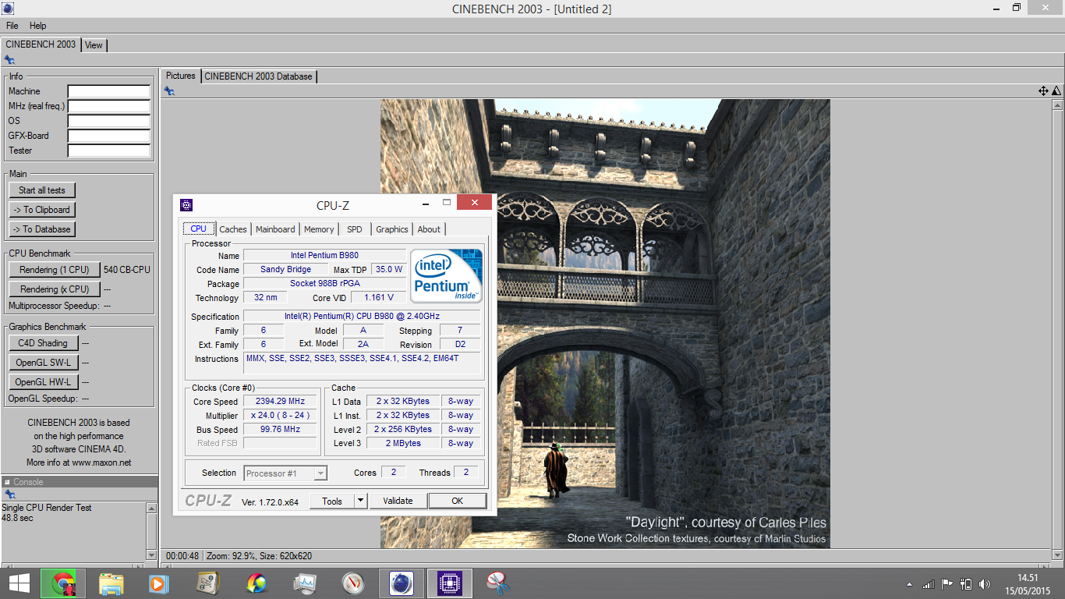Click the triangle zoom icon in the picture view

1056,91
